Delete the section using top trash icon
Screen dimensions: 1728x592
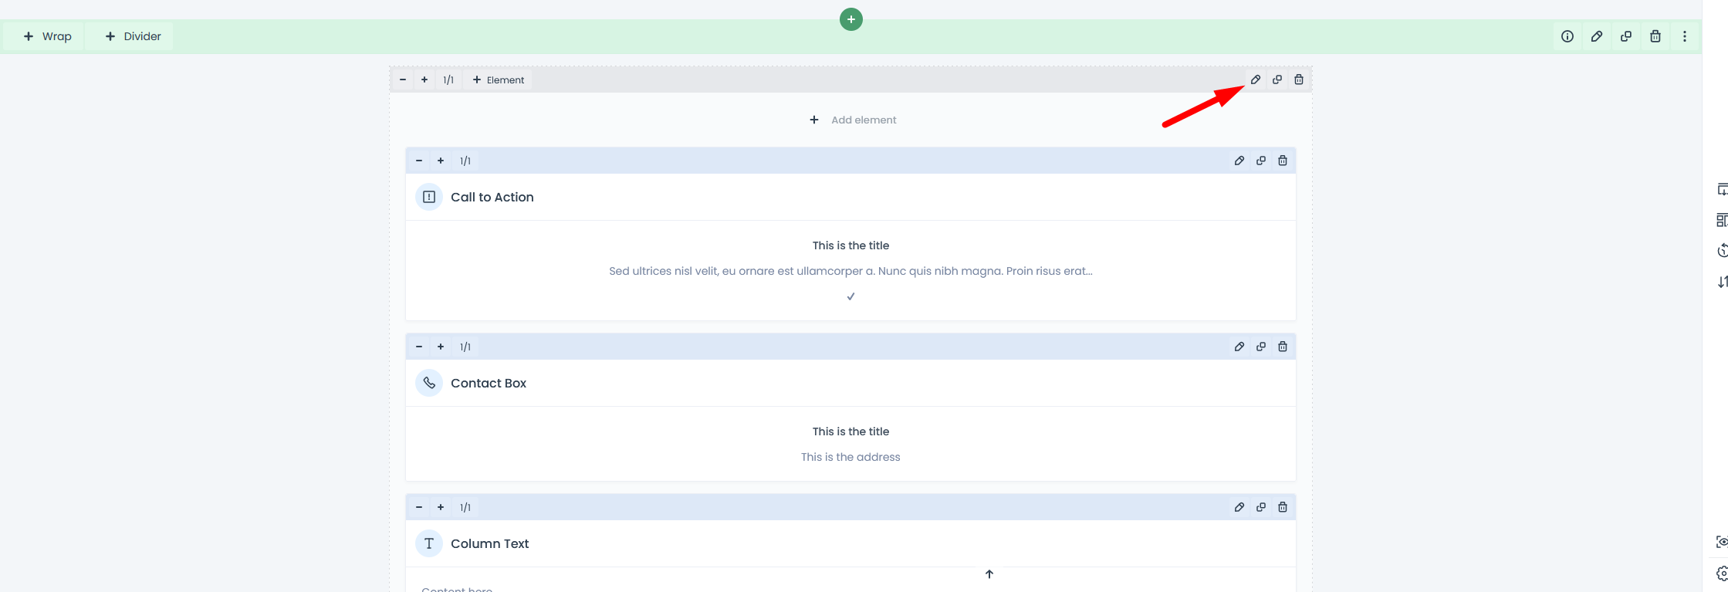(x=1655, y=36)
